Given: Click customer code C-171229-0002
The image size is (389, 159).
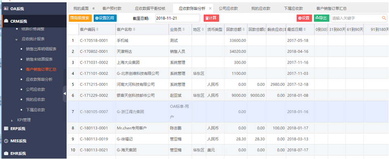Looking at the screenshot, I should (94, 95).
